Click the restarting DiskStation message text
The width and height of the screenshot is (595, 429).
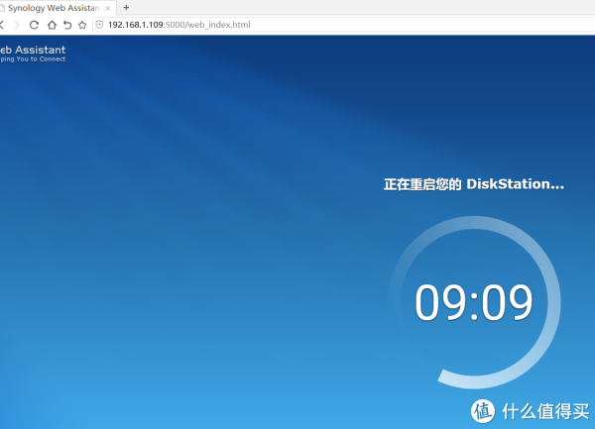pos(474,184)
